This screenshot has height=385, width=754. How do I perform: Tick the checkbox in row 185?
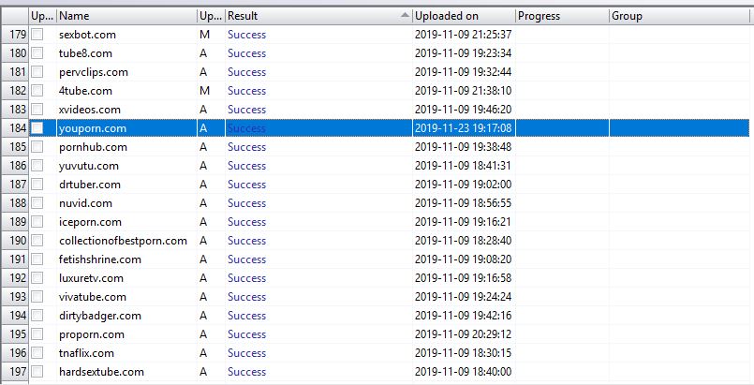coord(37,147)
